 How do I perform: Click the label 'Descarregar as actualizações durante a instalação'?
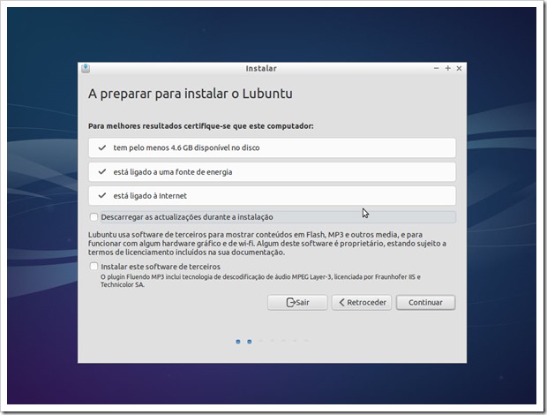(x=187, y=217)
